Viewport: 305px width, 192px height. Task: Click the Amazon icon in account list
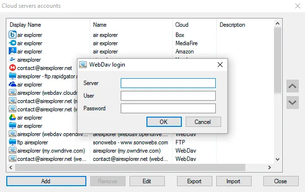point(13,51)
